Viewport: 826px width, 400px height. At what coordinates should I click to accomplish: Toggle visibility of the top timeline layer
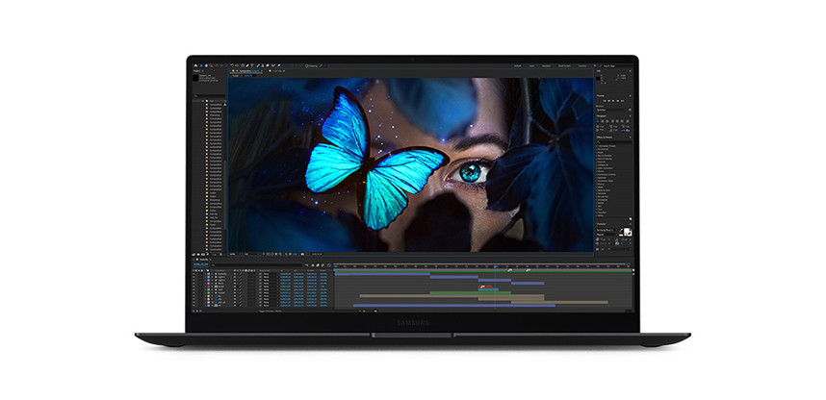[x=194, y=272]
